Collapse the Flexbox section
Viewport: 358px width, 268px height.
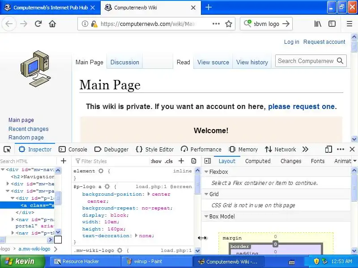pos(206,172)
